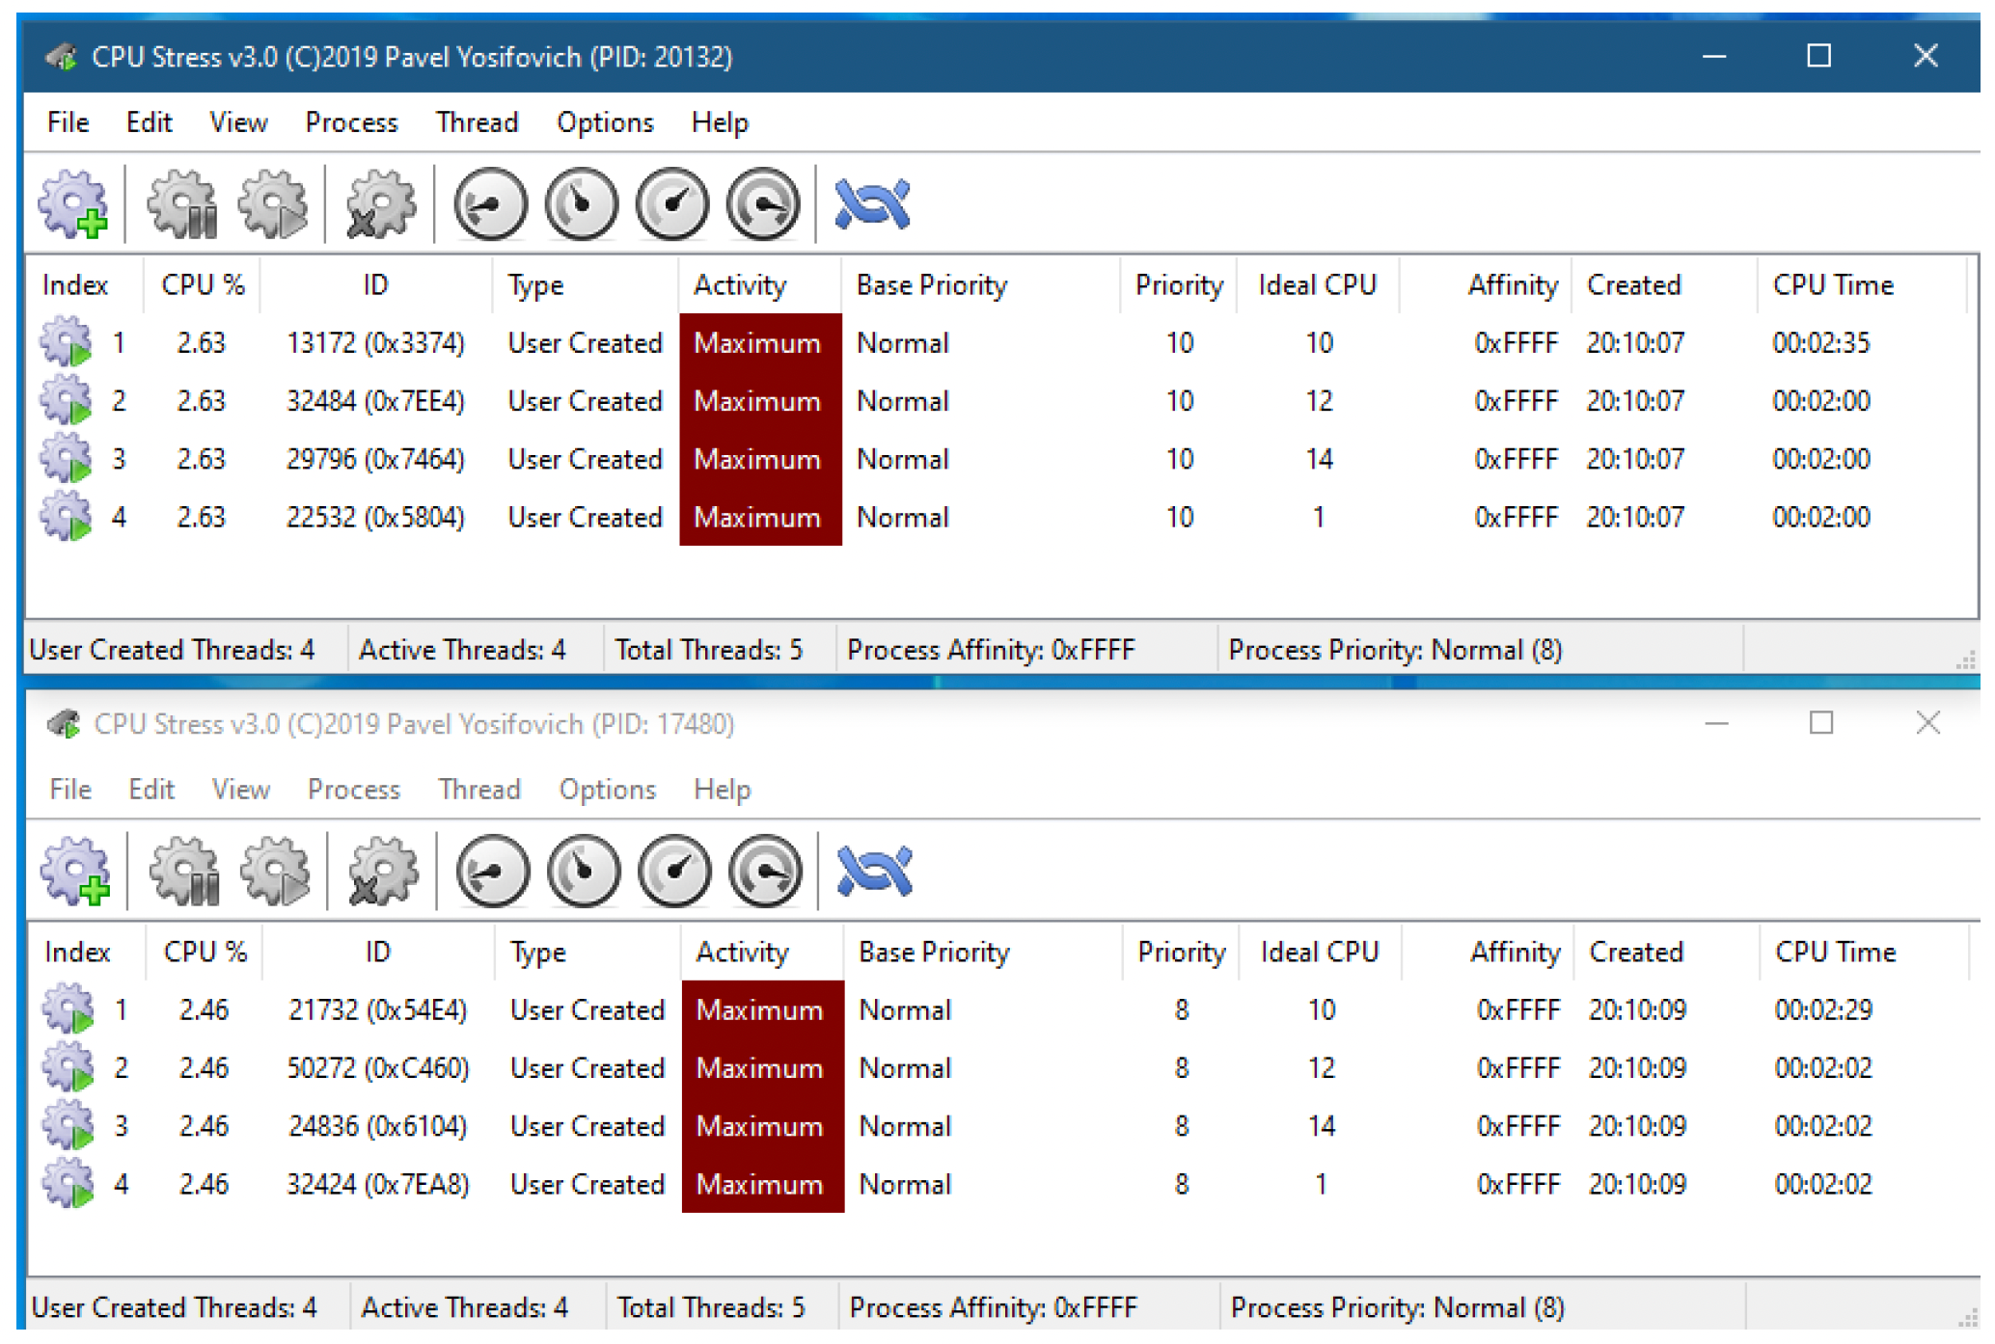Click the terminate thread gear icon in PID 17480 window
The image size is (1995, 1344).
[383, 871]
